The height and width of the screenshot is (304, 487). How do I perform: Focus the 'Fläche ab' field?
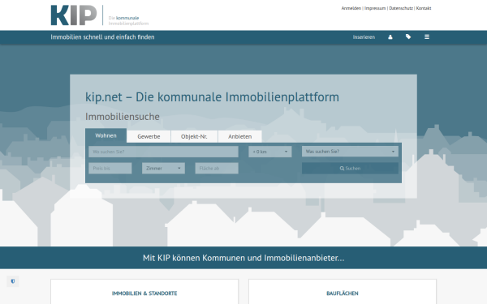(217, 168)
